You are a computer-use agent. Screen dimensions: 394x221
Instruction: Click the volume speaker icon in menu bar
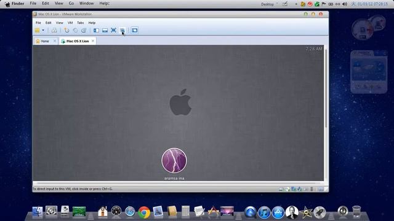[x=345, y=4]
